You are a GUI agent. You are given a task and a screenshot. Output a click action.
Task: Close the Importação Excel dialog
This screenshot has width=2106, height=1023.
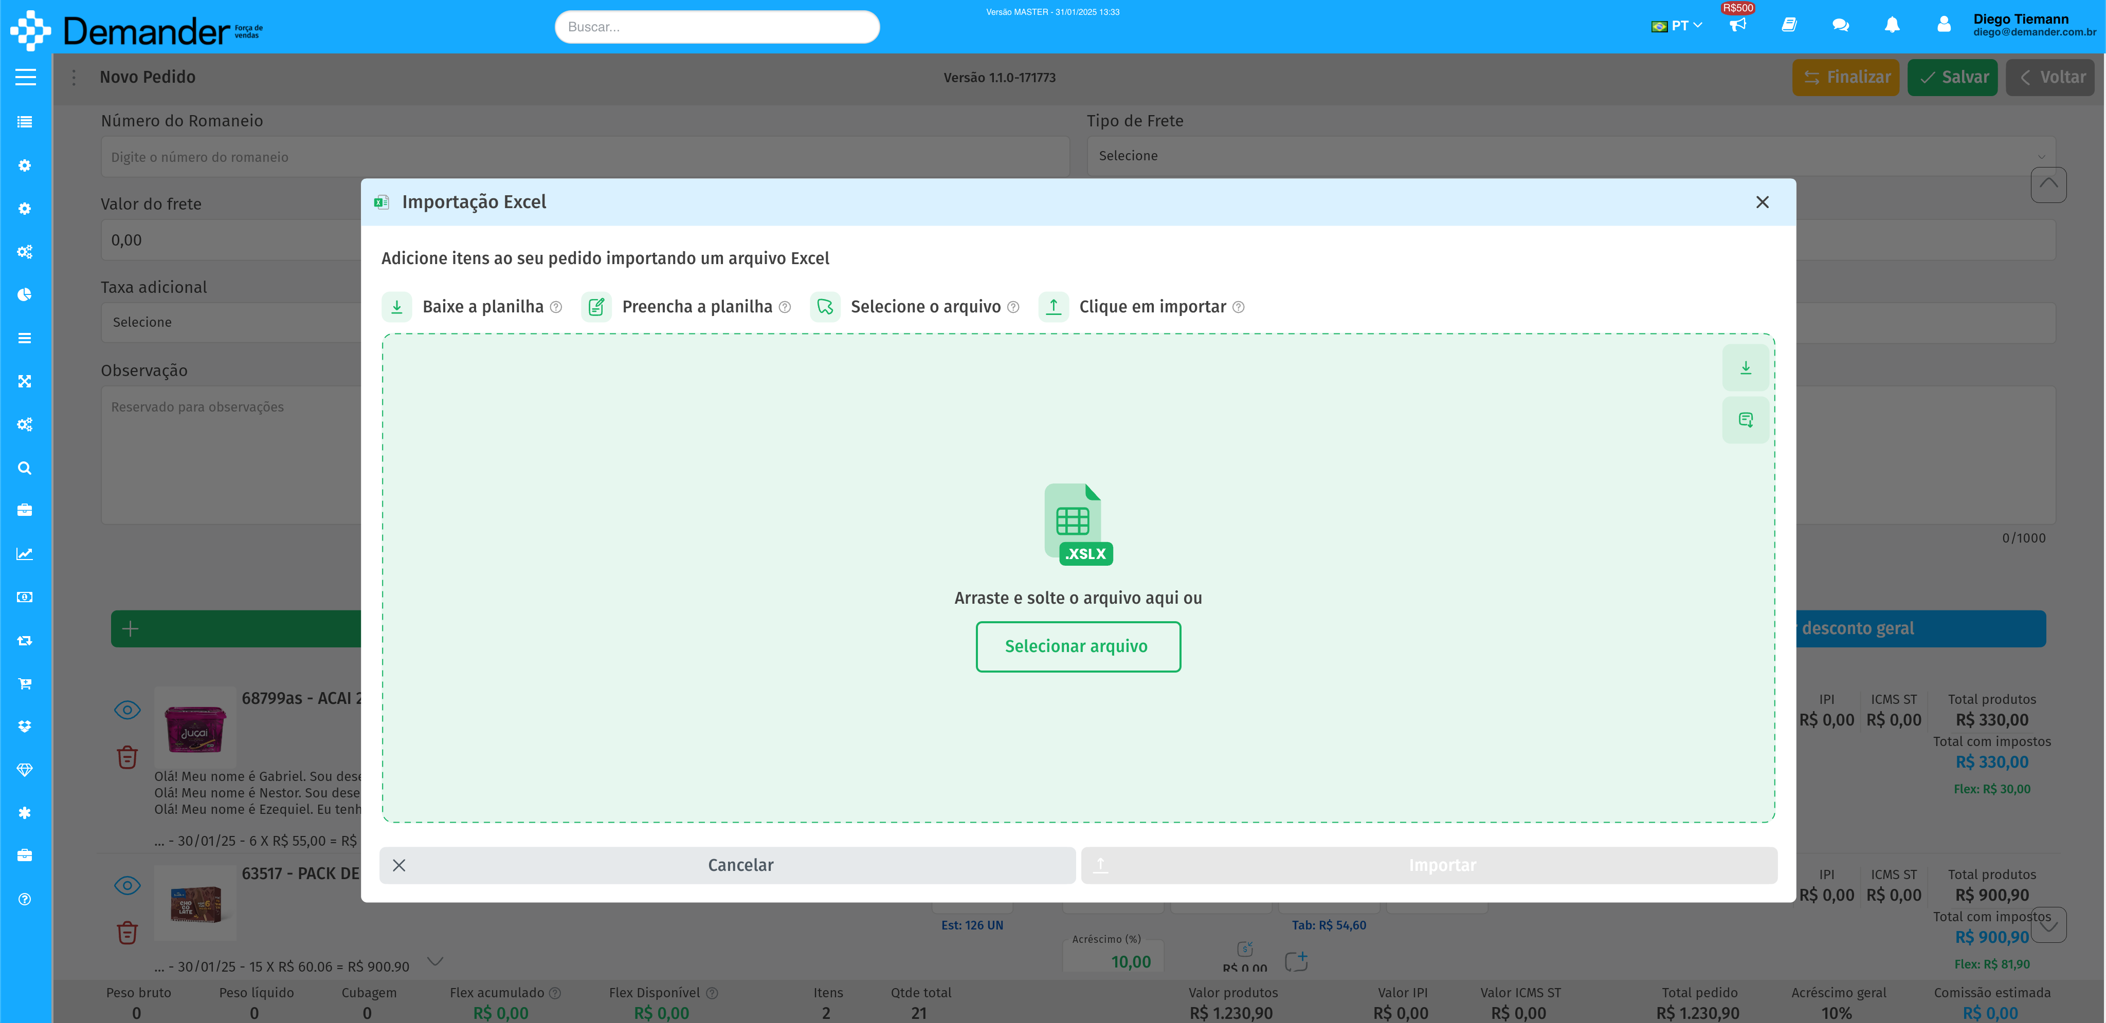(1762, 202)
